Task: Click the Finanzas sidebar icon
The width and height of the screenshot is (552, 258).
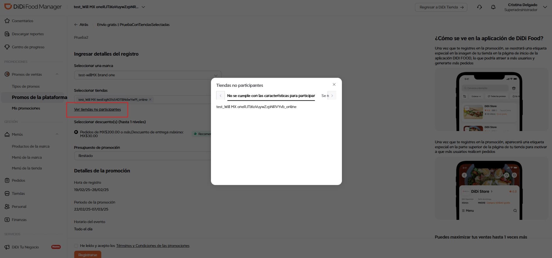Action: 7,220
